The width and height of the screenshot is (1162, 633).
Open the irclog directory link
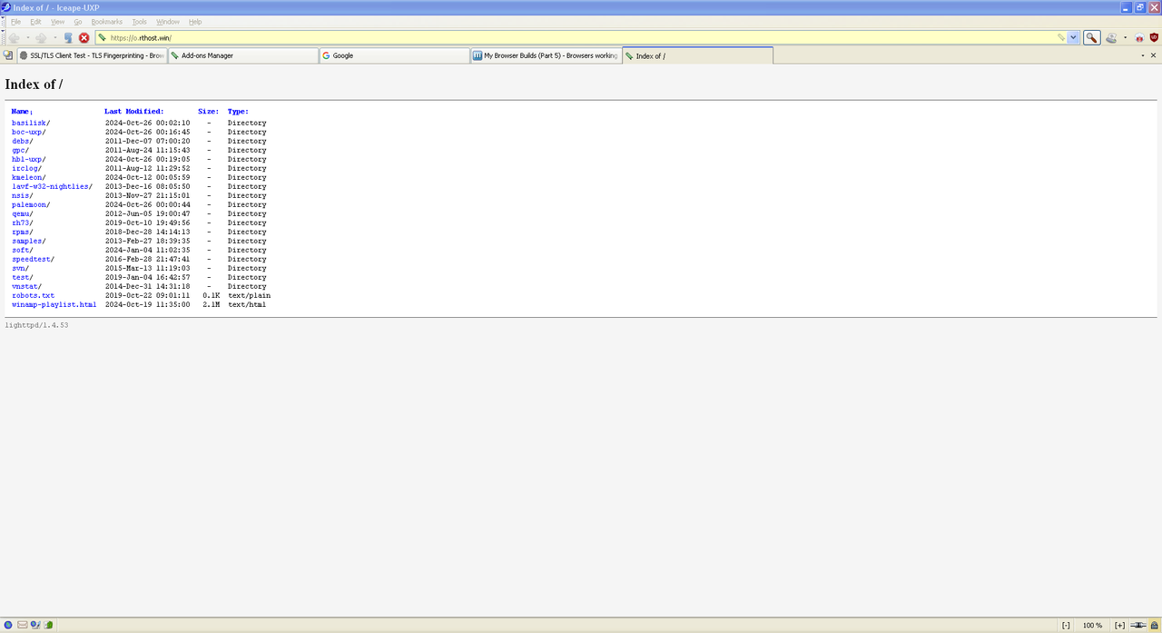click(x=25, y=168)
